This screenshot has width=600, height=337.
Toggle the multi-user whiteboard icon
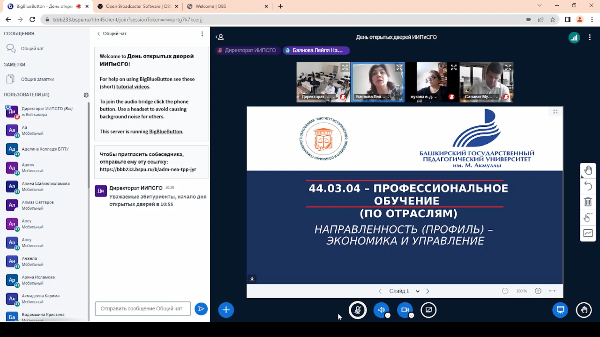[588, 217]
